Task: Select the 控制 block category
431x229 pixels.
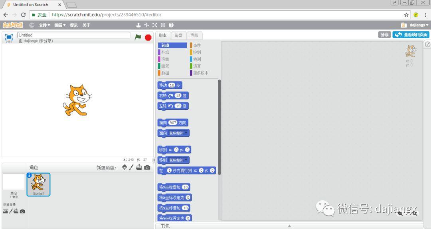Action: [204, 52]
